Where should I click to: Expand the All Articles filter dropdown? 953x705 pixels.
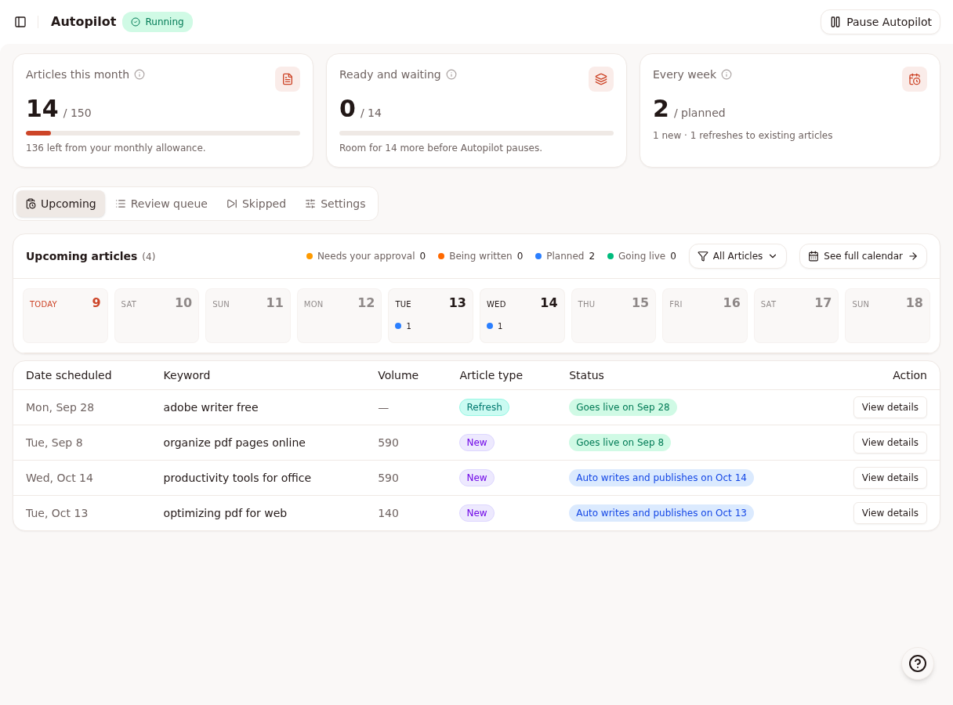pyautogui.click(x=737, y=256)
